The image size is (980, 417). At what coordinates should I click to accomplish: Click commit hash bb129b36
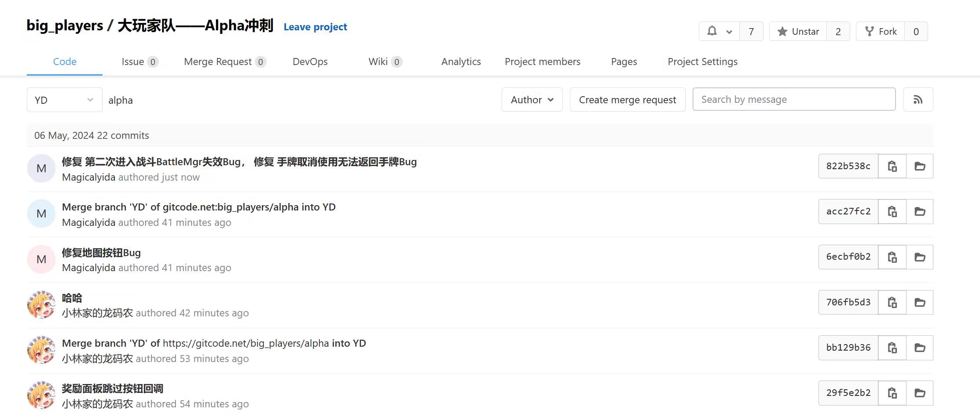coord(848,348)
